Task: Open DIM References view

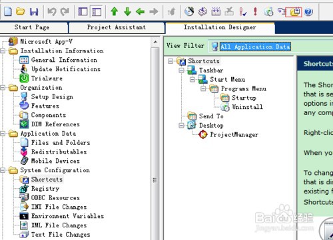Action: [55, 124]
